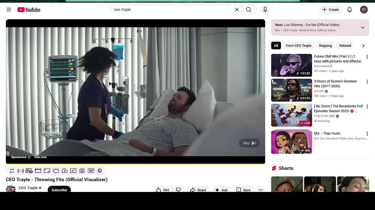This screenshot has height=210, width=375.
Task: Open the notifications bell
Action: (x=350, y=10)
